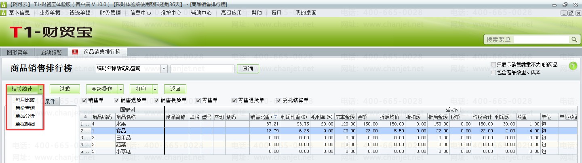
Task: Click the 9.09 gross margin cell
Action: (x=322, y=131)
